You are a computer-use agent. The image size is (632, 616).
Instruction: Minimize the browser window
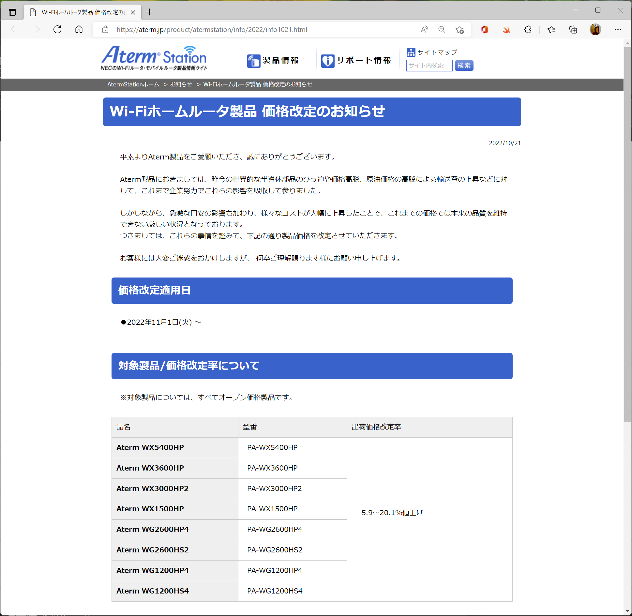(x=575, y=10)
